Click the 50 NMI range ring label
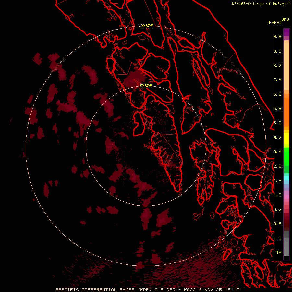This screenshot has width=292, height=292. [x=146, y=86]
